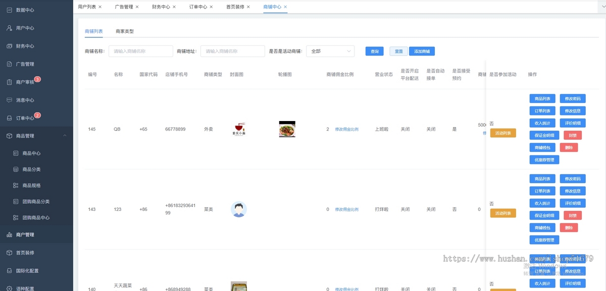The height and width of the screenshot is (291, 606).
Task: Open the QB shop carousel image
Action: point(287,129)
